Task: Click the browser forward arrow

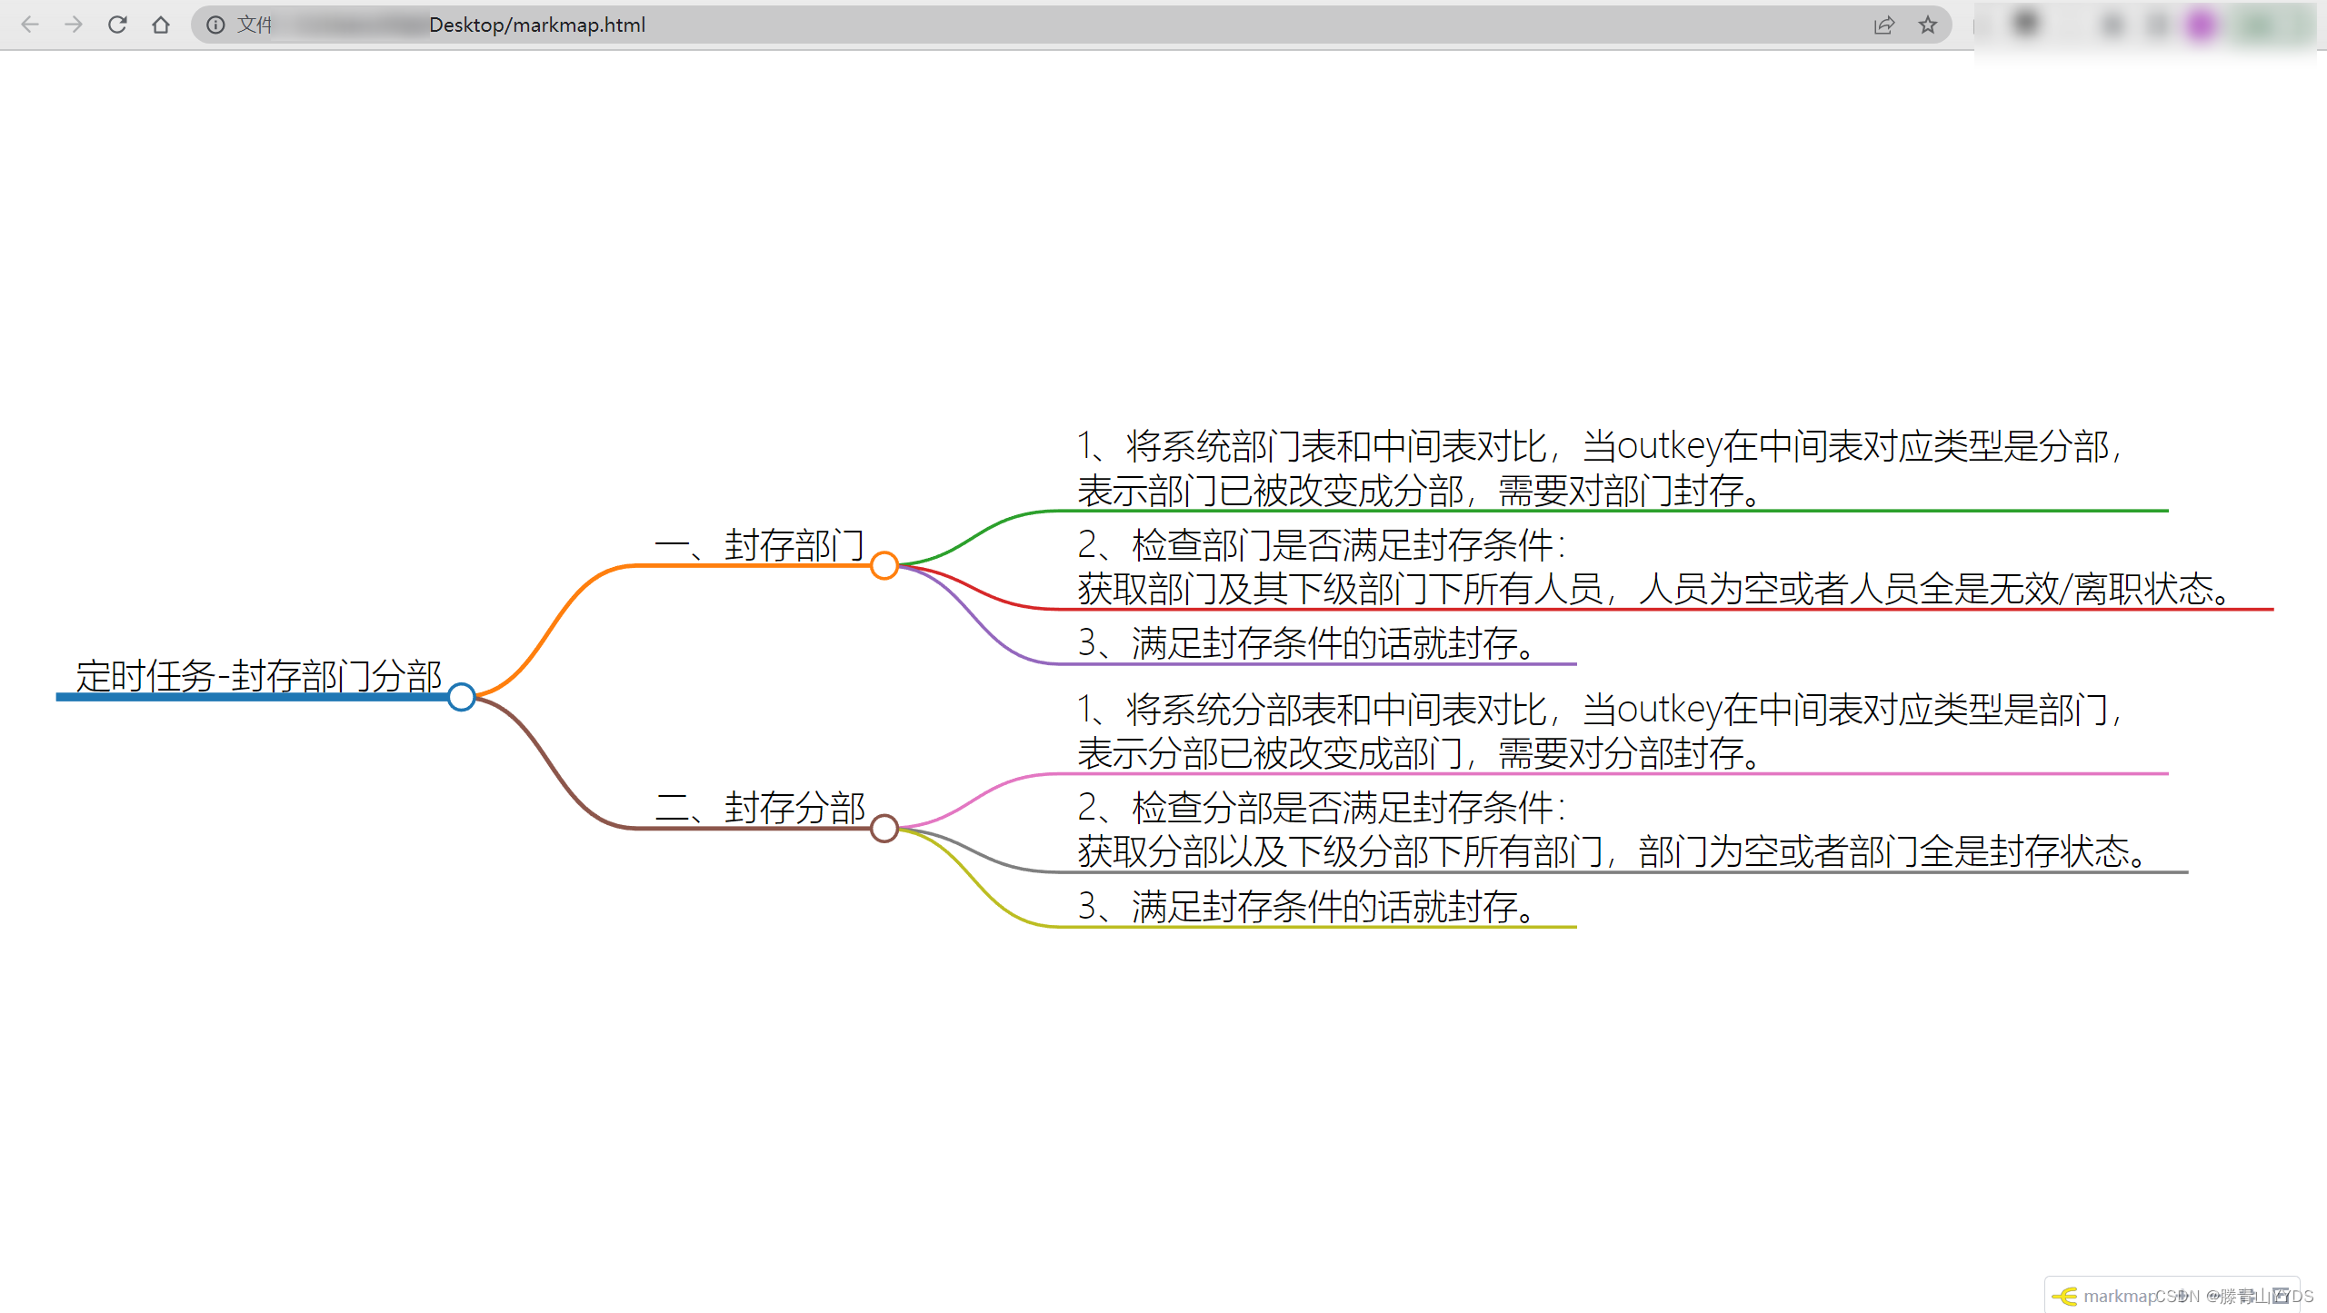Action: click(74, 25)
